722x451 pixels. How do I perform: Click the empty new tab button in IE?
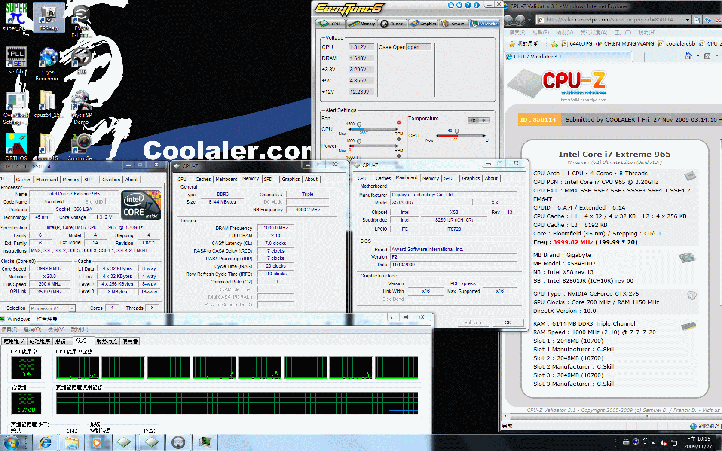pyautogui.click(x=638, y=56)
